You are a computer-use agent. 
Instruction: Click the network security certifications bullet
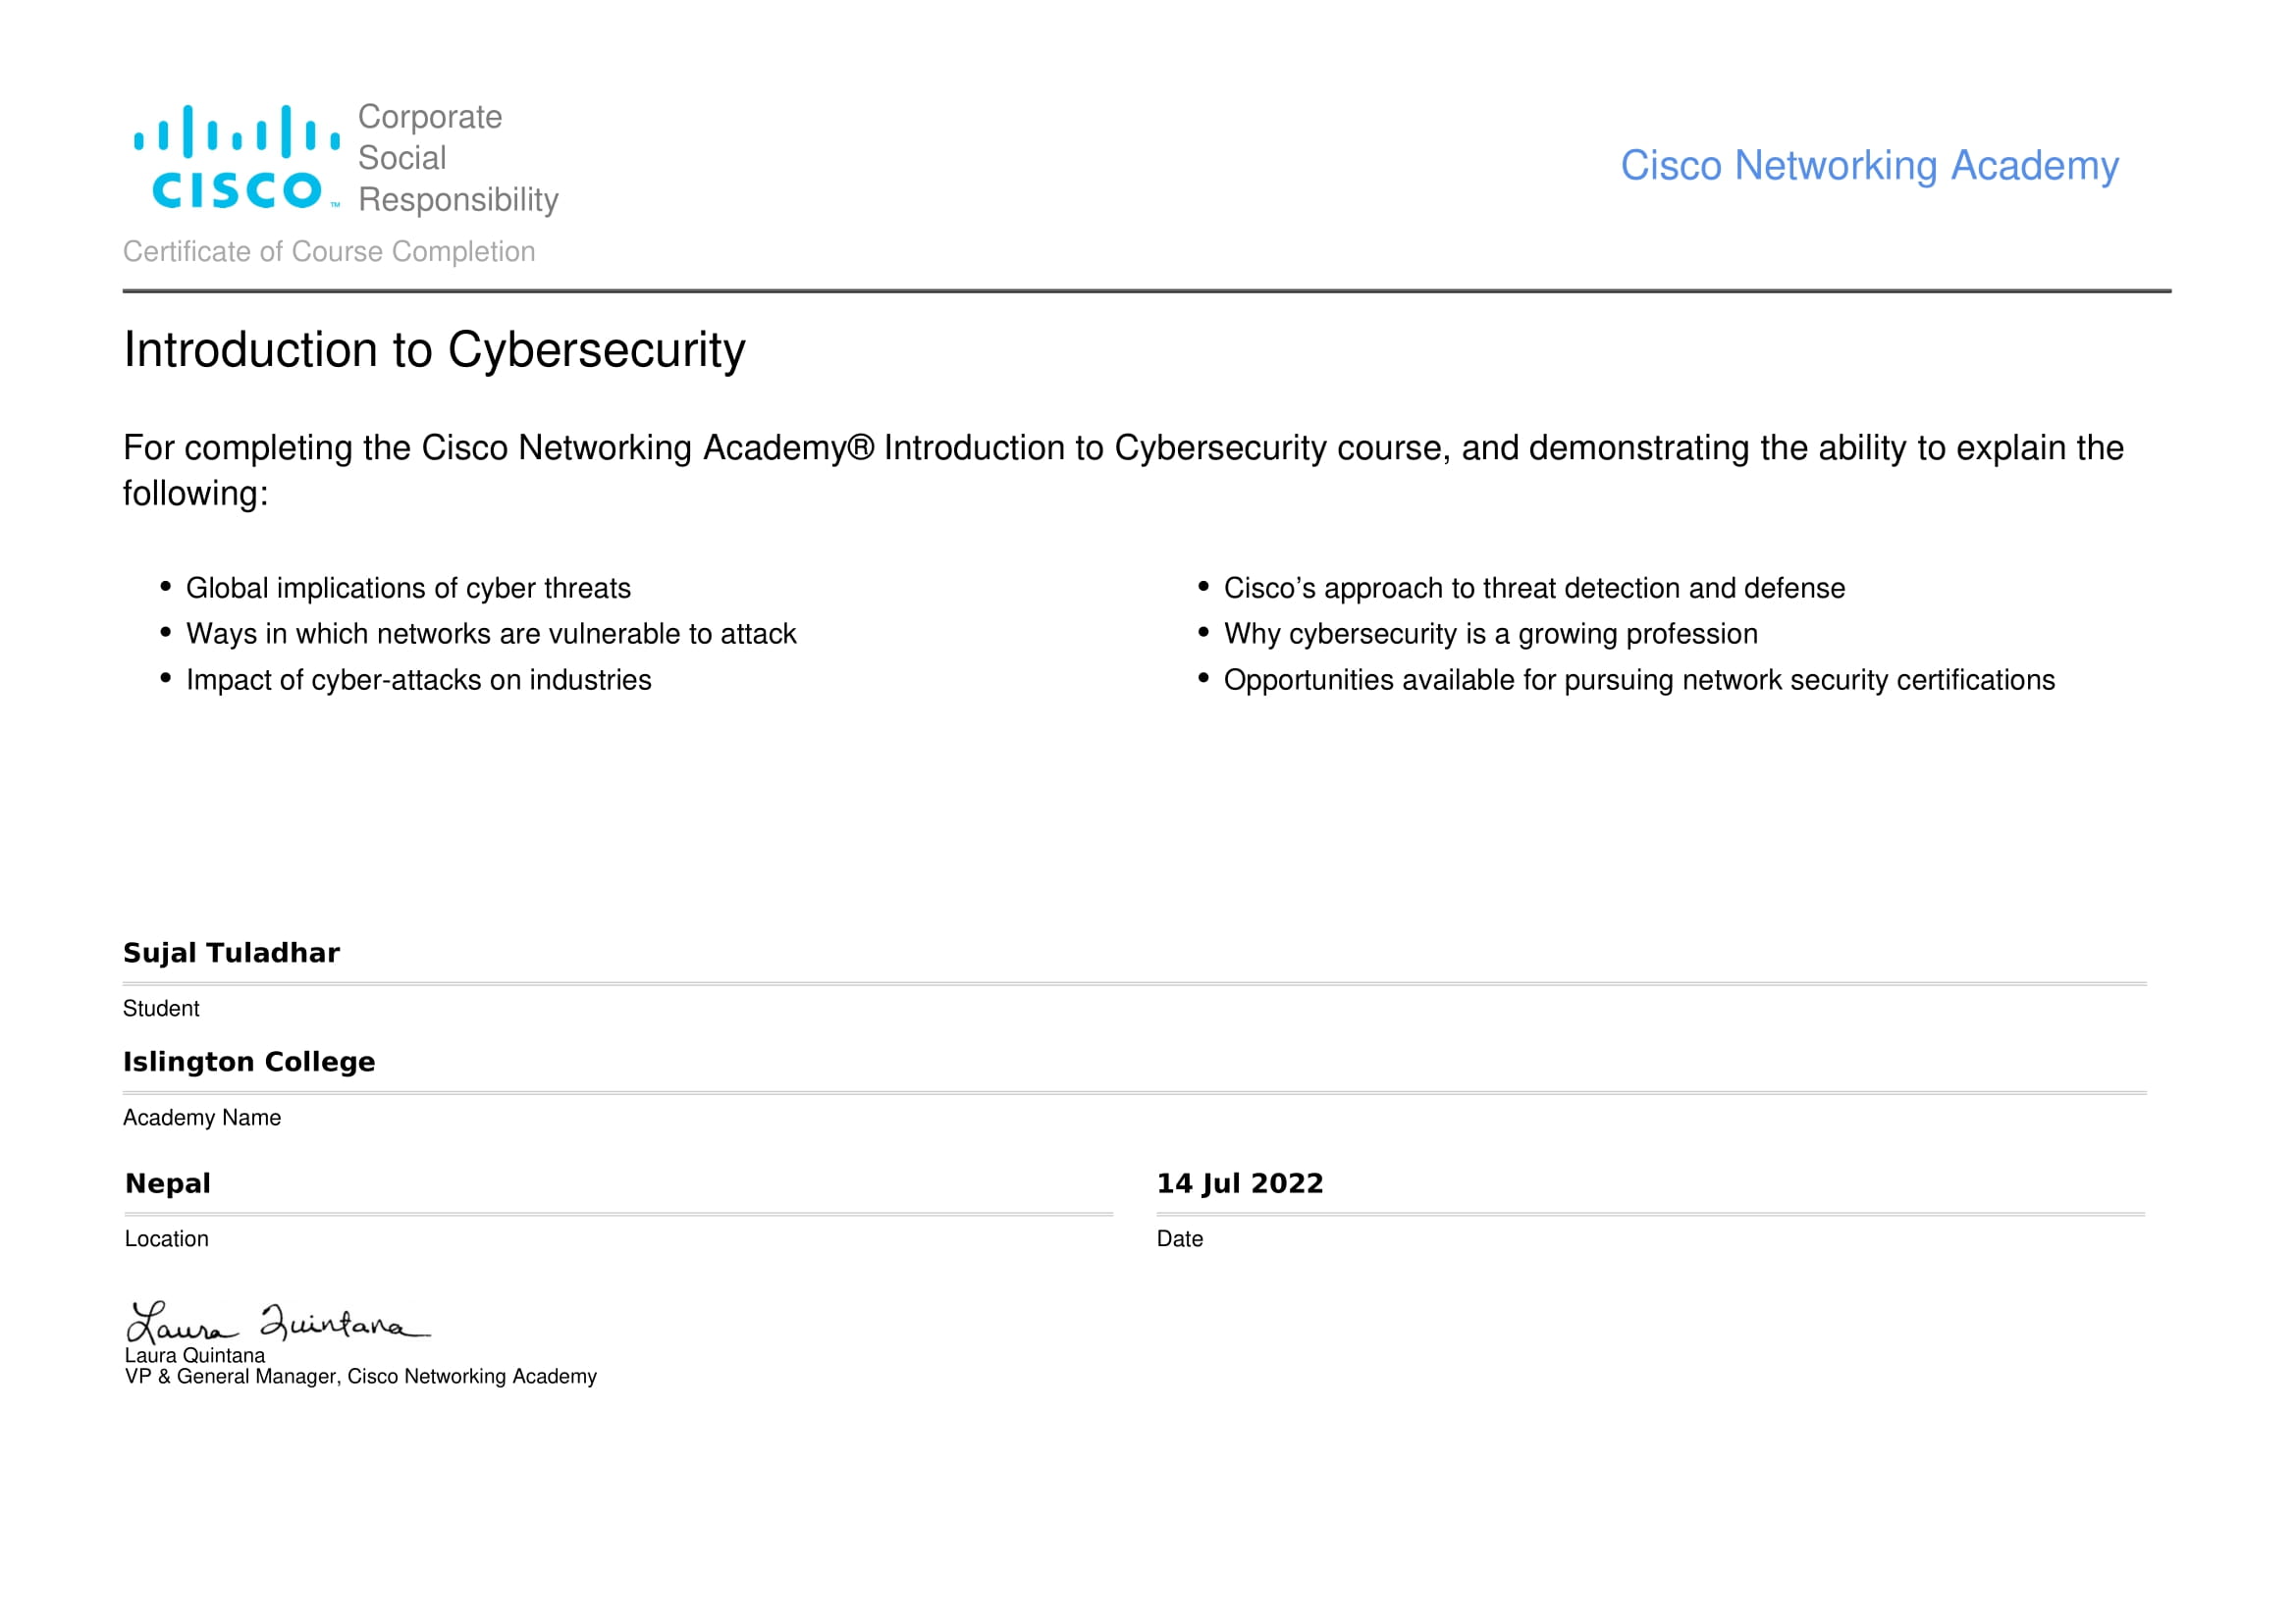tap(1639, 681)
